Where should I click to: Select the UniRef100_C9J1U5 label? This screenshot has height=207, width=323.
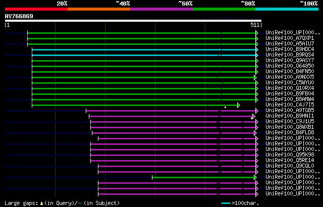290,122
